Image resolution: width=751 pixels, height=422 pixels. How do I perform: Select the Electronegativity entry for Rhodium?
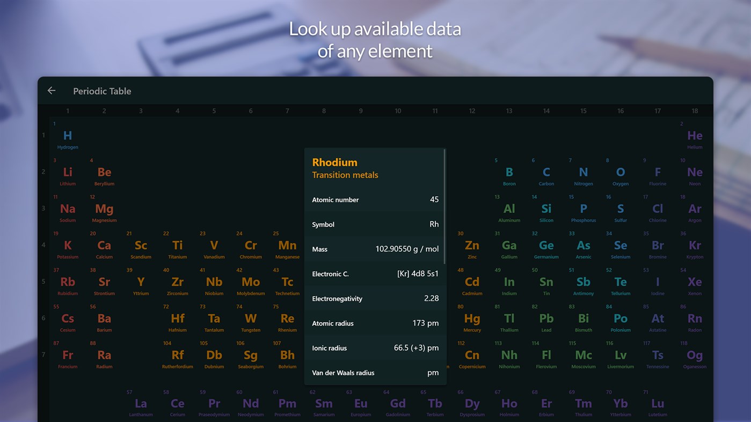[x=375, y=298]
